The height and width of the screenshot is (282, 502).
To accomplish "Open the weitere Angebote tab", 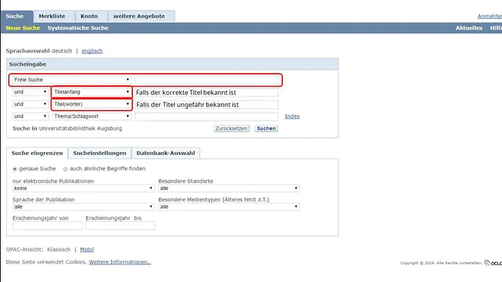I will 141,16.
